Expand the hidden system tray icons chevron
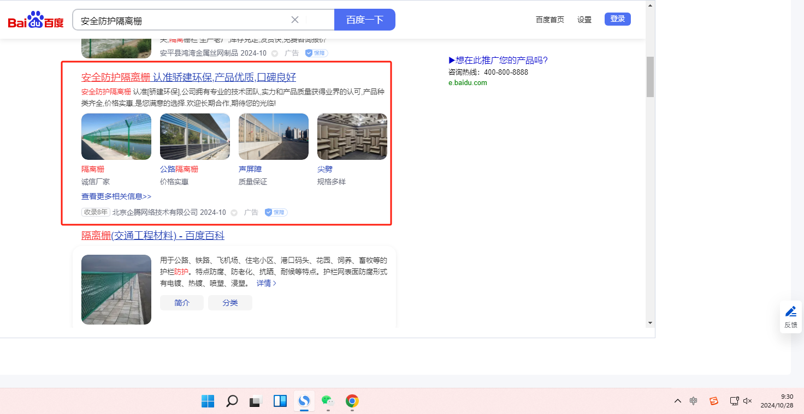Viewport: 804px width, 414px height. (678, 401)
